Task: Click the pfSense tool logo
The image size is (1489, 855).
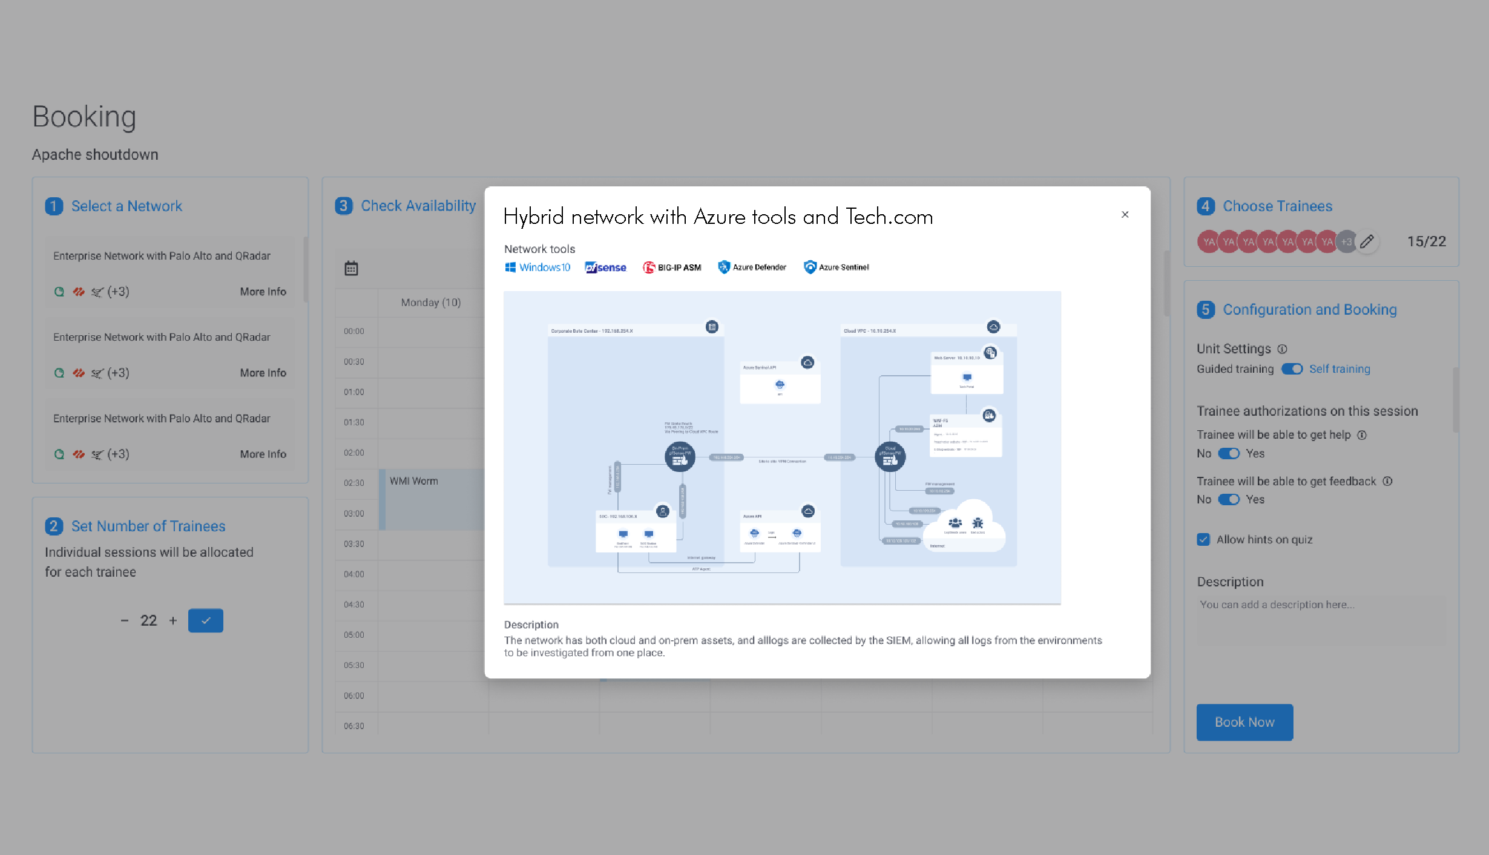Action: click(x=605, y=267)
